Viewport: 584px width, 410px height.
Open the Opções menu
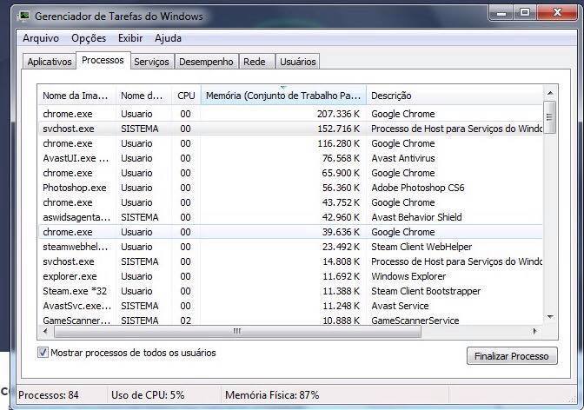89,38
